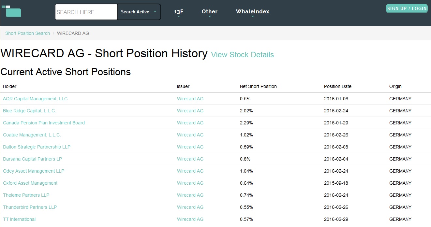This screenshot has width=431, height=227.
Task: Click the SIGN UP / LOGIN button
Action: (407, 8)
